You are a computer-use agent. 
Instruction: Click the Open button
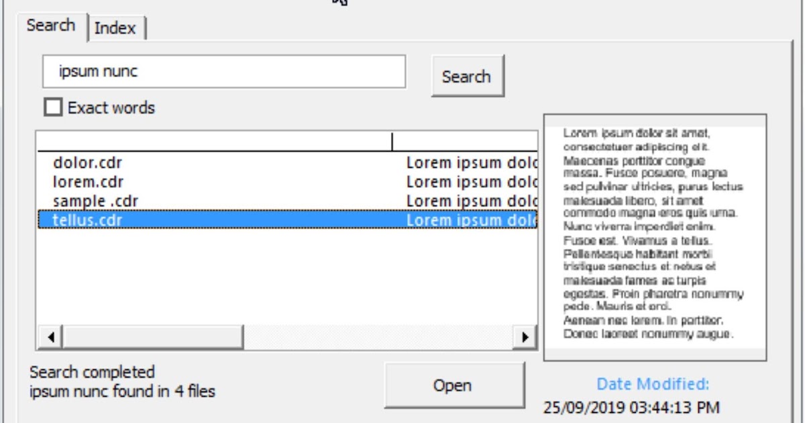click(x=455, y=384)
